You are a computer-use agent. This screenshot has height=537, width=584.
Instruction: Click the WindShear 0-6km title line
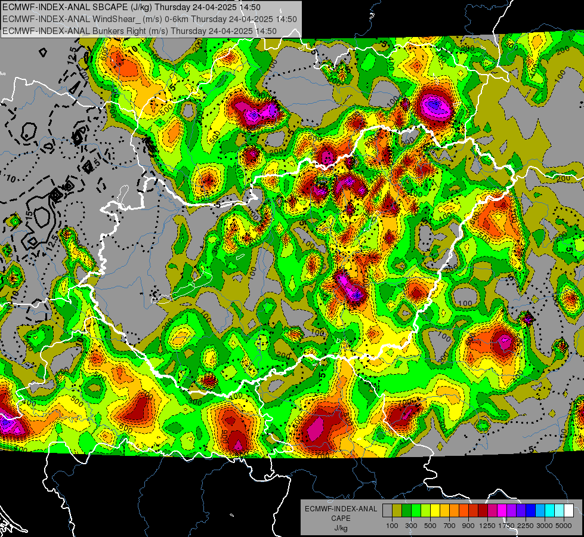[x=149, y=19]
